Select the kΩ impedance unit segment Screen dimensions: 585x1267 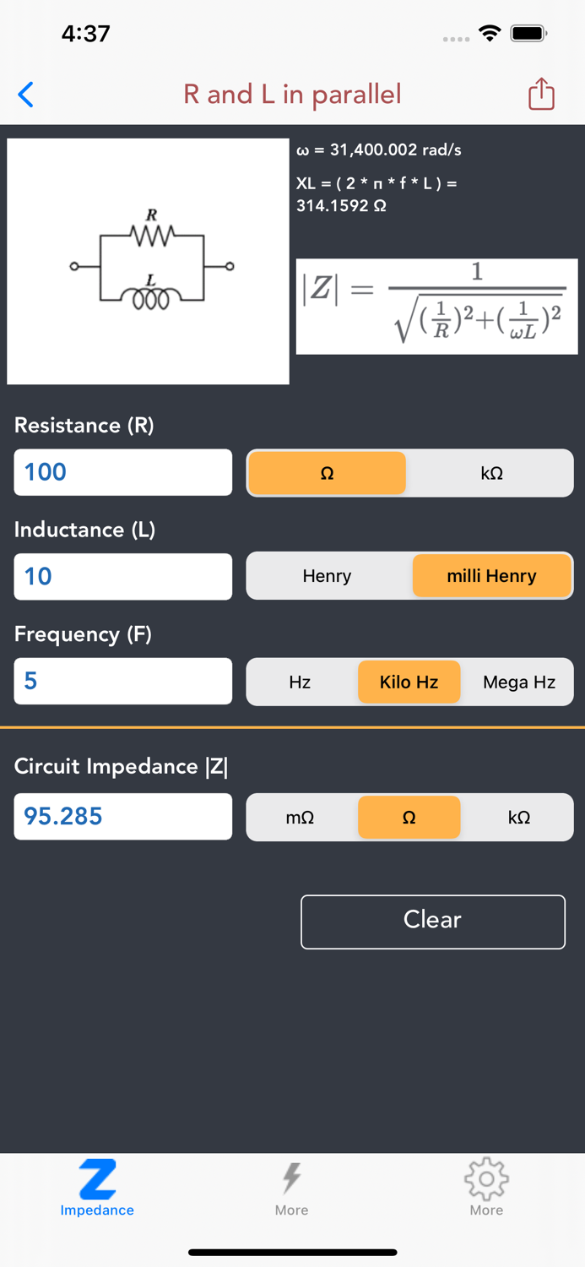tap(519, 817)
